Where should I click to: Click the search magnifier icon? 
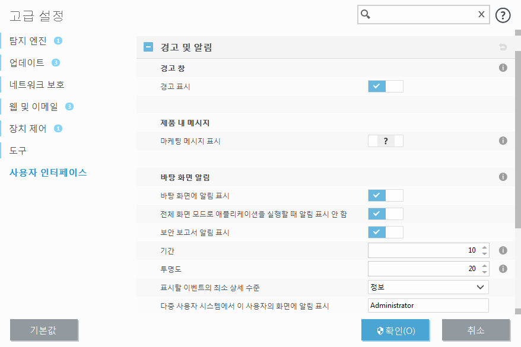[x=365, y=14]
